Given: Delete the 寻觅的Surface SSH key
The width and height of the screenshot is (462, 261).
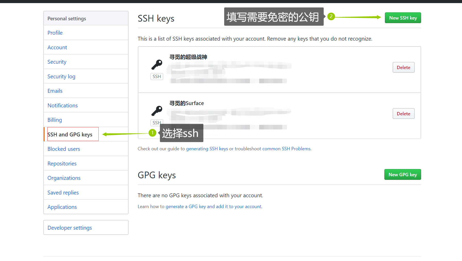Looking at the screenshot, I should tap(403, 114).
